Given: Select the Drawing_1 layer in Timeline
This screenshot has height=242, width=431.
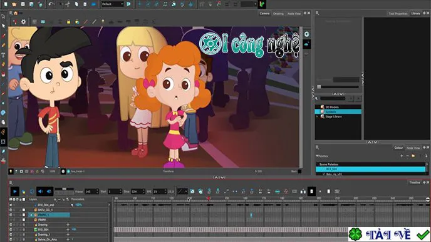Looking at the screenshot, I should (x=44, y=234).
